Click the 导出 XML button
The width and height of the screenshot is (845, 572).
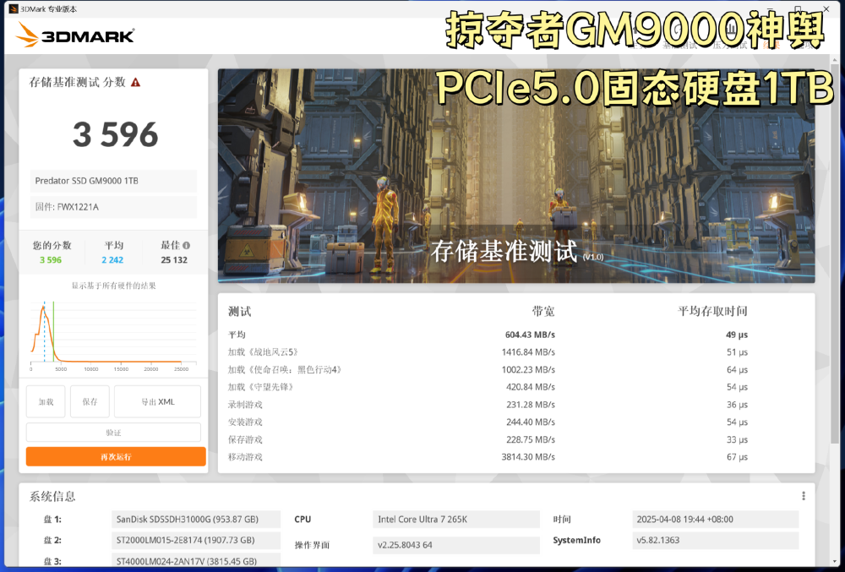pos(157,402)
